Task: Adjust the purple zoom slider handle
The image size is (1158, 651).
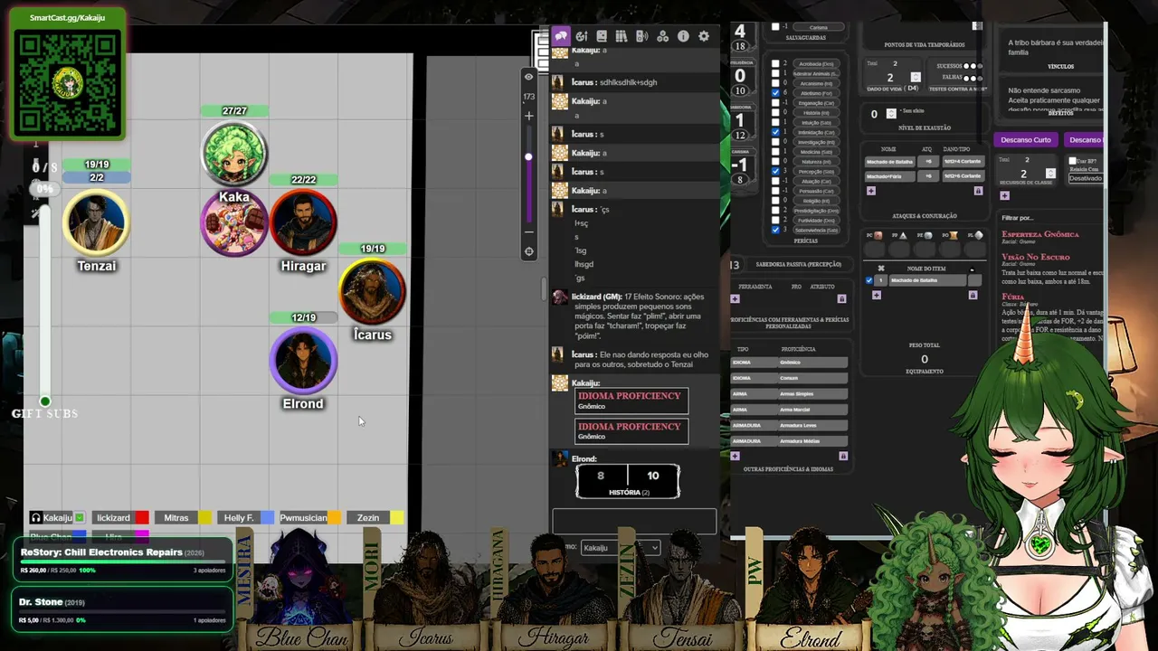Action: pyautogui.click(x=529, y=156)
